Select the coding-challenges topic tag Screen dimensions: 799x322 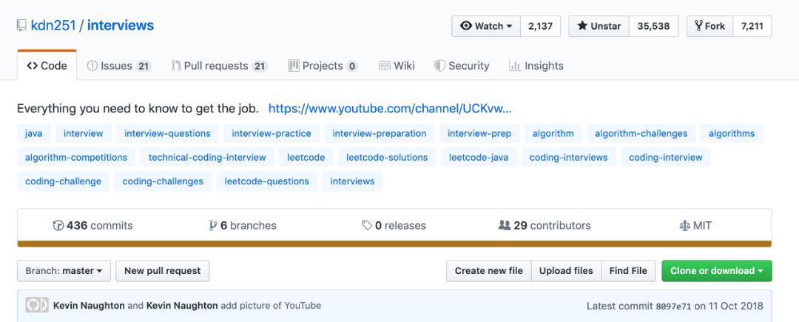click(163, 181)
